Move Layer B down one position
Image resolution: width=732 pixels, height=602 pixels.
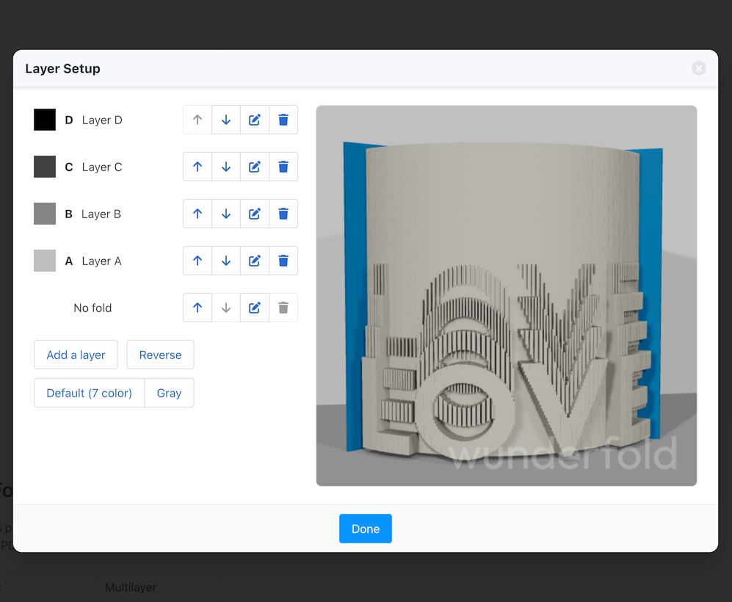pyautogui.click(x=225, y=214)
